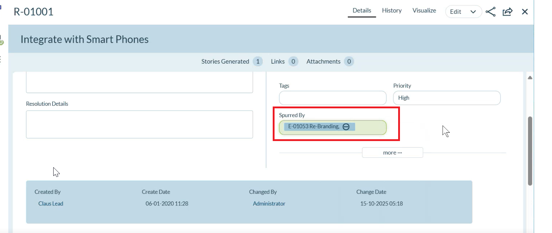The width and height of the screenshot is (552, 233).
Task: Open the Links count badge
Action: pyautogui.click(x=293, y=61)
